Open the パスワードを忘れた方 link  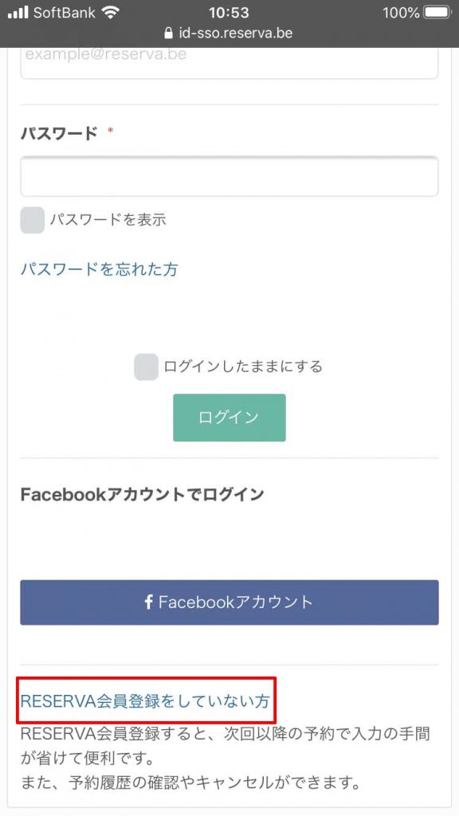coord(100,269)
